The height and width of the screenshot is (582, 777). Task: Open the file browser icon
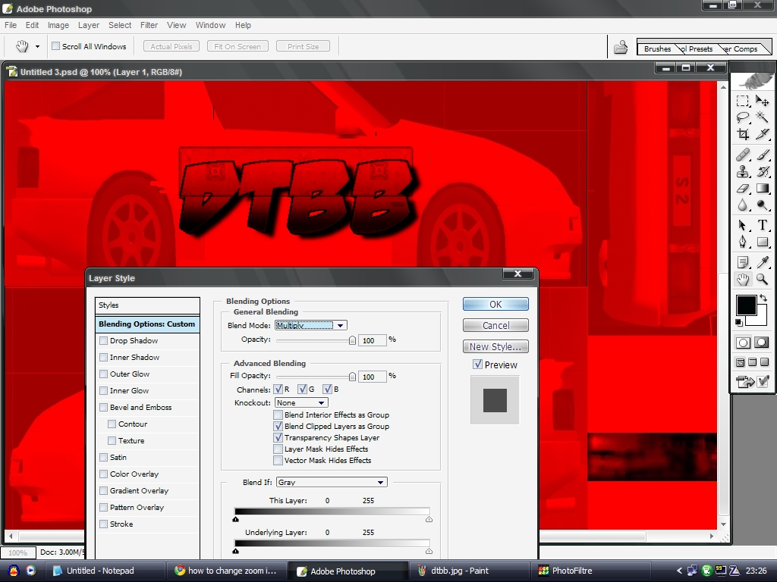pyautogui.click(x=621, y=47)
